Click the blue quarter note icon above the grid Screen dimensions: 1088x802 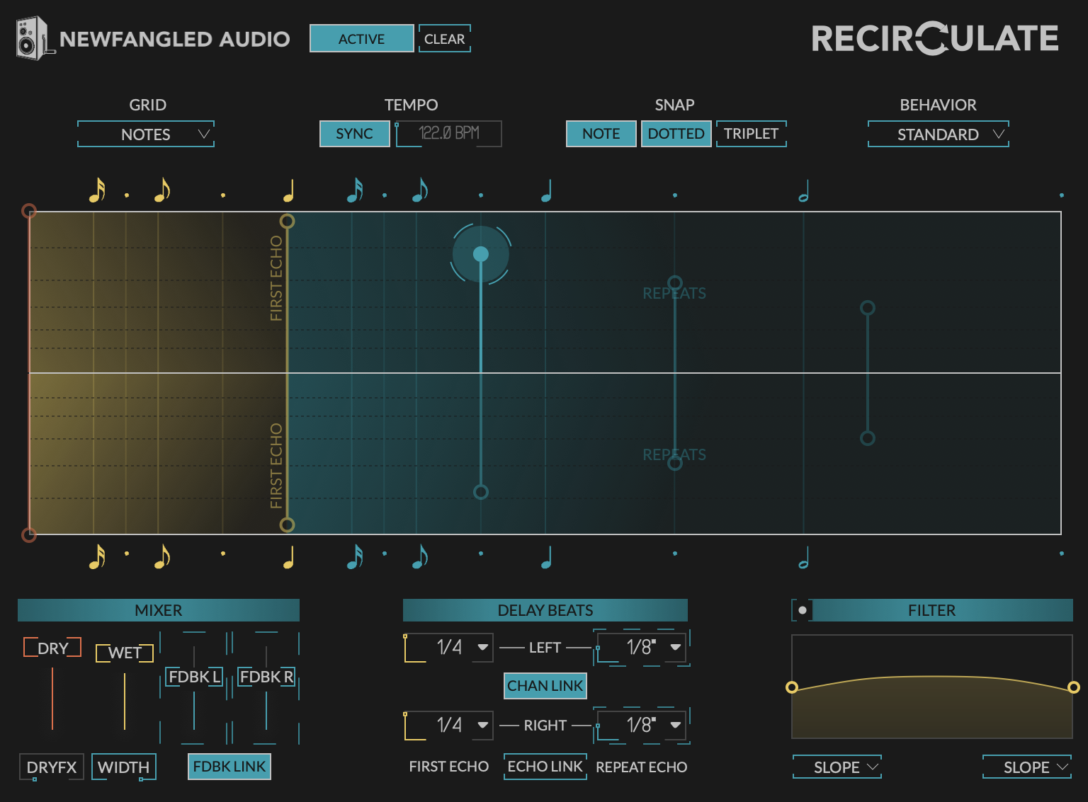tap(546, 190)
